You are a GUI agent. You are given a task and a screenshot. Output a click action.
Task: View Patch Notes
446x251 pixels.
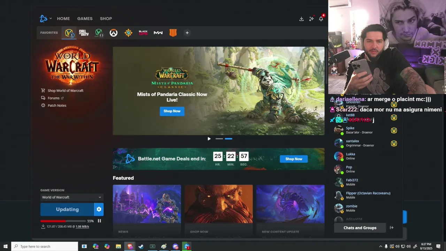click(53, 105)
